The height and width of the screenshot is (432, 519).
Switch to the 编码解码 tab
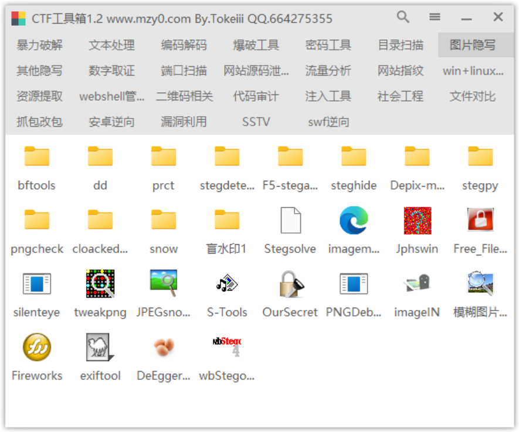184,45
